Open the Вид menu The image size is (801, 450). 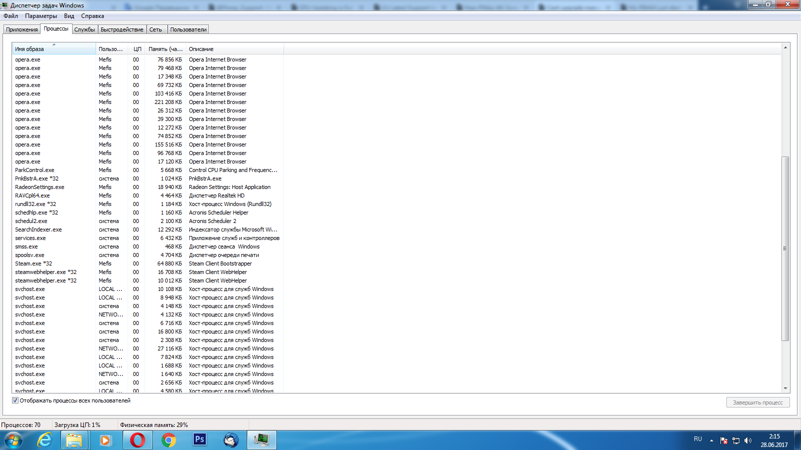tap(69, 16)
